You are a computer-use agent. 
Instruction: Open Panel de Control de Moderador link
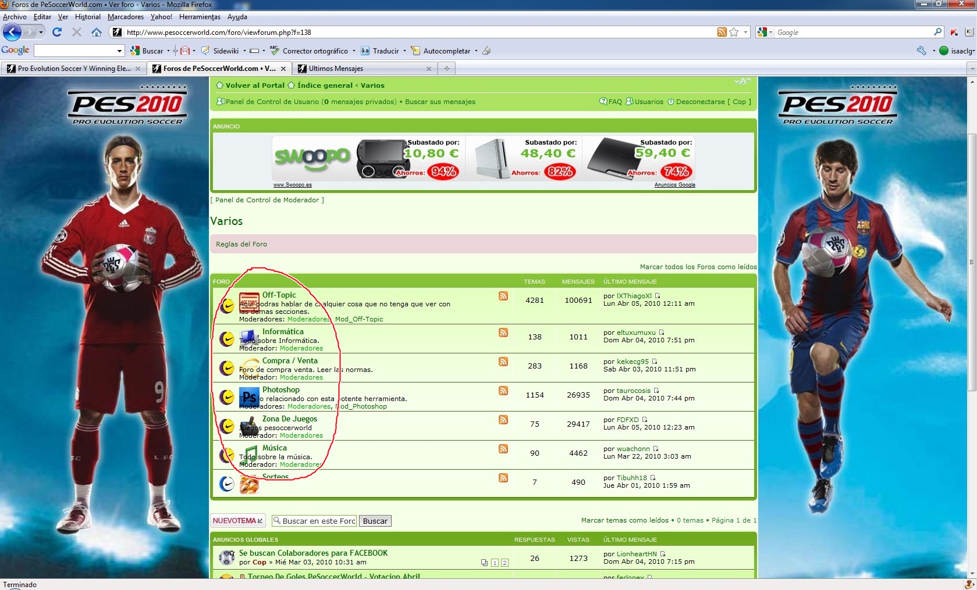point(267,200)
